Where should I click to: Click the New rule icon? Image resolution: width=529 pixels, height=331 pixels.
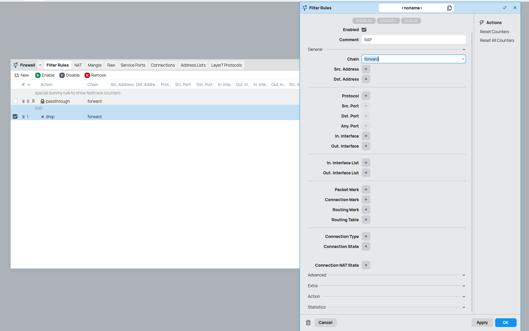17,75
